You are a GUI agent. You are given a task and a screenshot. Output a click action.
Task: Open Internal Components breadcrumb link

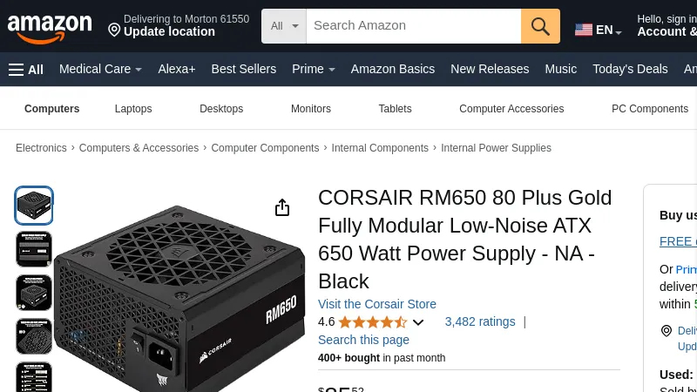pos(380,148)
